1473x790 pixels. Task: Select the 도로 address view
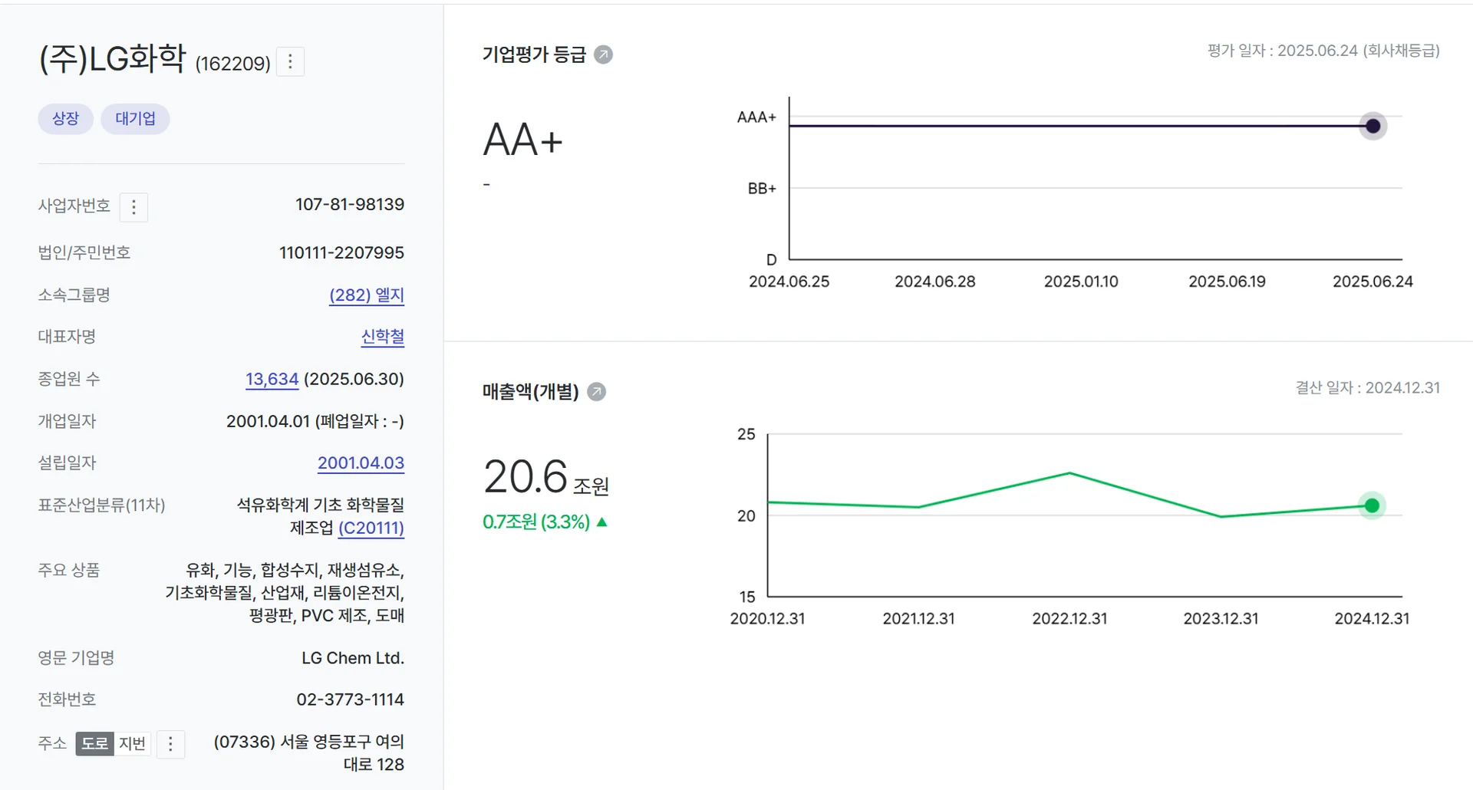(94, 743)
